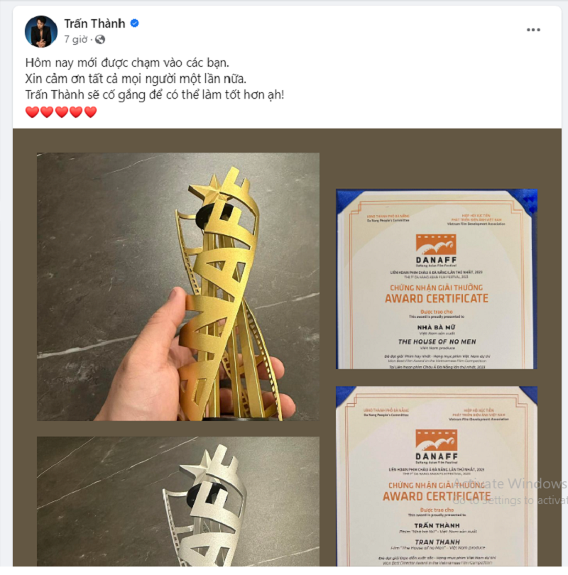The height and width of the screenshot is (575, 568).
Task: Click the DANAFF logo on the top certificate
Action: click(436, 250)
